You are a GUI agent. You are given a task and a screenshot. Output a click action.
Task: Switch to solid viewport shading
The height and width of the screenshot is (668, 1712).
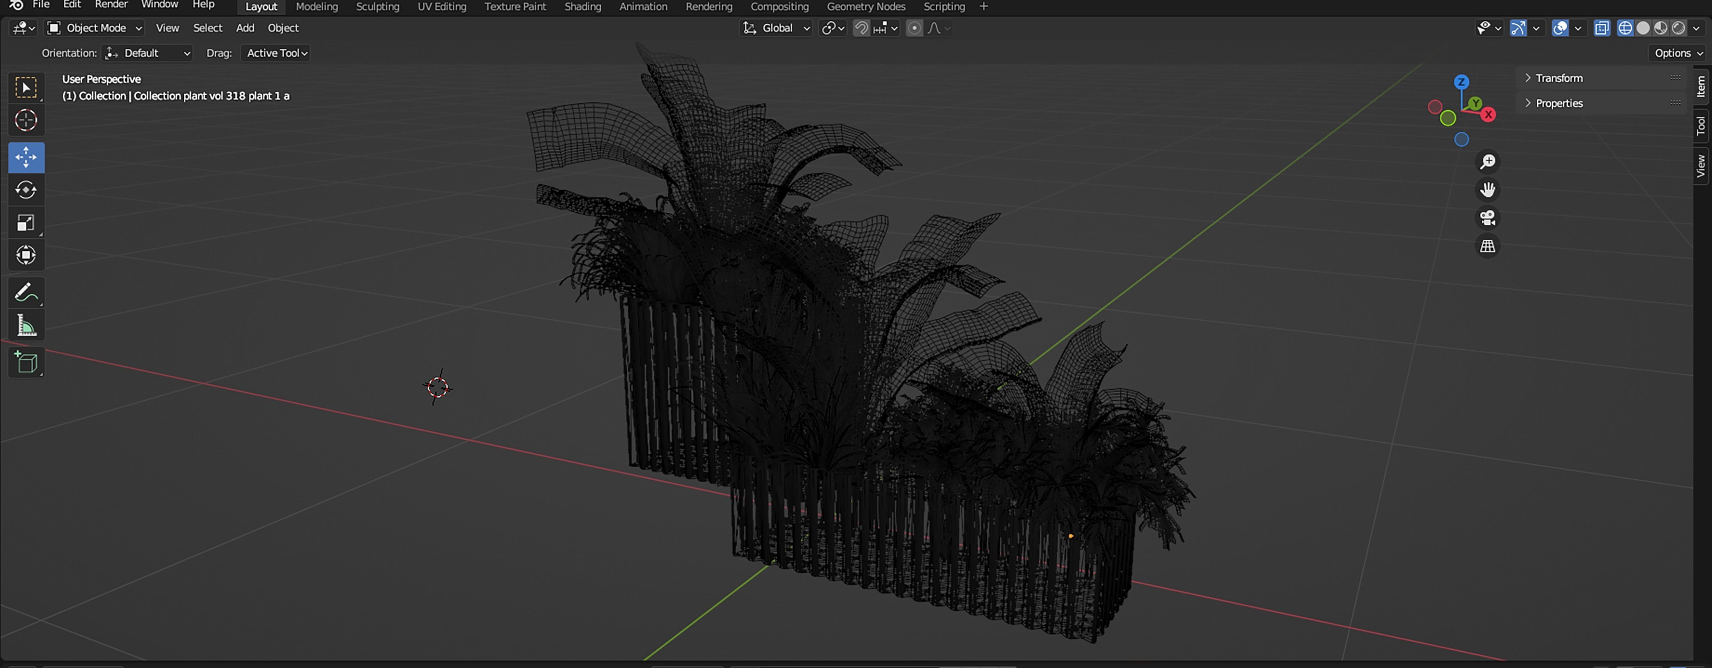point(1643,28)
